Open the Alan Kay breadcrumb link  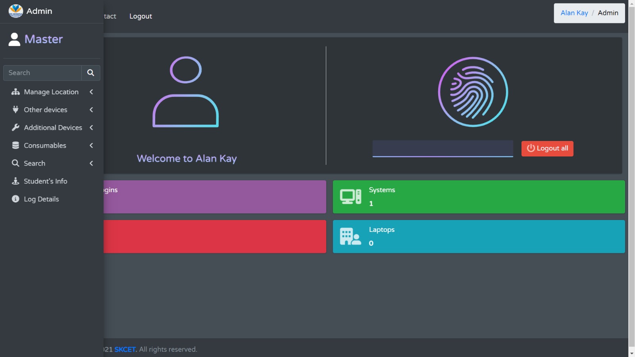pos(574,13)
